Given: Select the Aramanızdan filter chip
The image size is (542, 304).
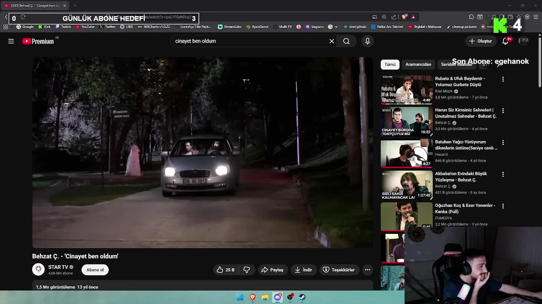Looking at the screenshot, I should tap(418, 65).
